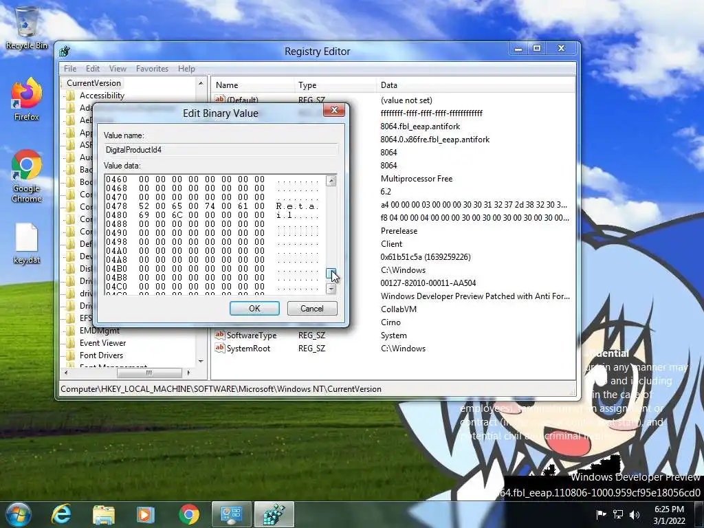Select Font Drivers key in tree
Image resolution: width=704 pixels, height=528 pixels.
pos(101,355)
